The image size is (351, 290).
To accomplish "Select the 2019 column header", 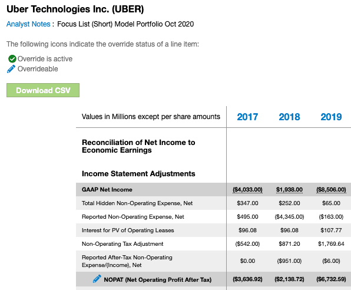I will point(331,117).
